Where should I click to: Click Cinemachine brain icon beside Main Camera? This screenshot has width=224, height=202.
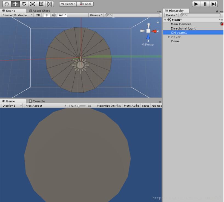point(222,24)
